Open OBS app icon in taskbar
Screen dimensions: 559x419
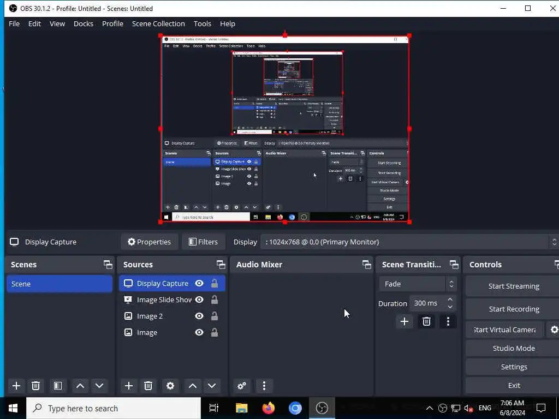click(x=322, y=408)
